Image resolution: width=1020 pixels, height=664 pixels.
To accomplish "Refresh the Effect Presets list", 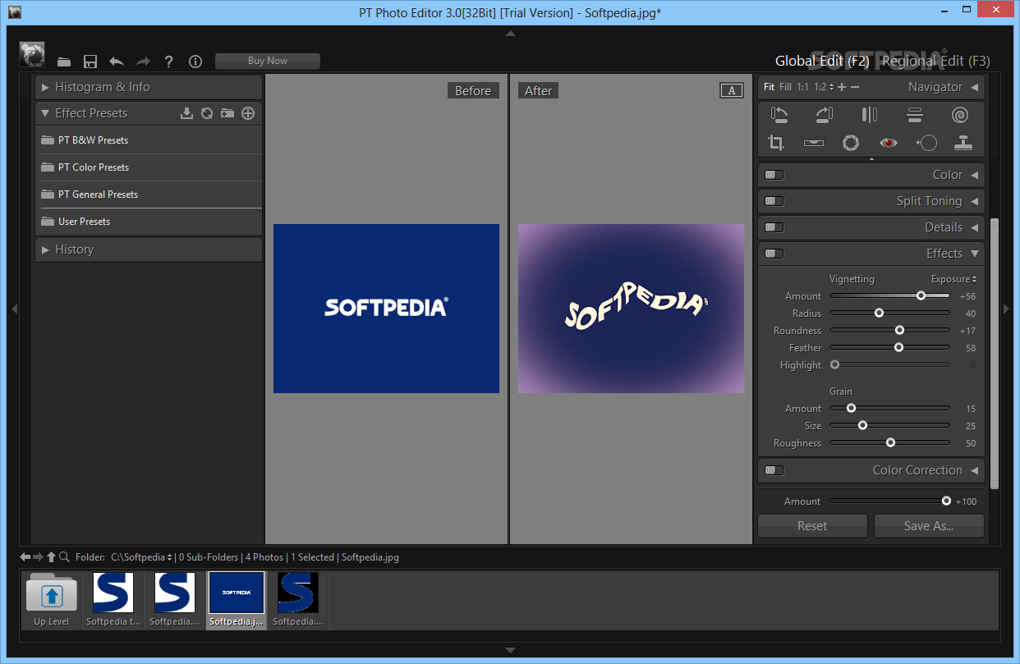I will click(x=207, y=113).
